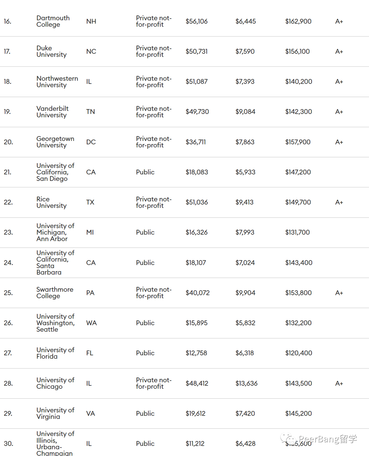Screen dimensions: 369x456
Task: Click the University of Florida name
Action: [x=55, y=353]
